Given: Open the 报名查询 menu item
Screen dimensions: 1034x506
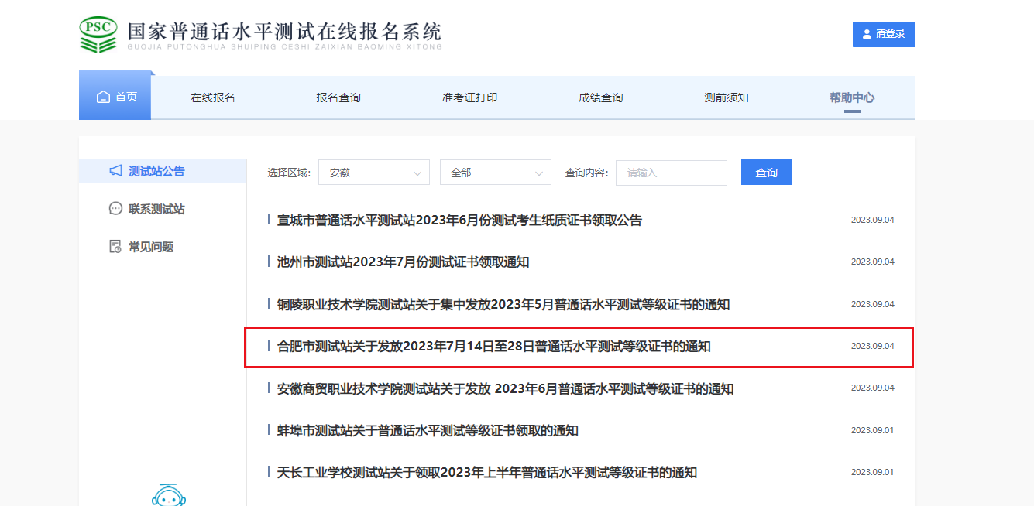Looking at the screenshot, I should (338, 97).
